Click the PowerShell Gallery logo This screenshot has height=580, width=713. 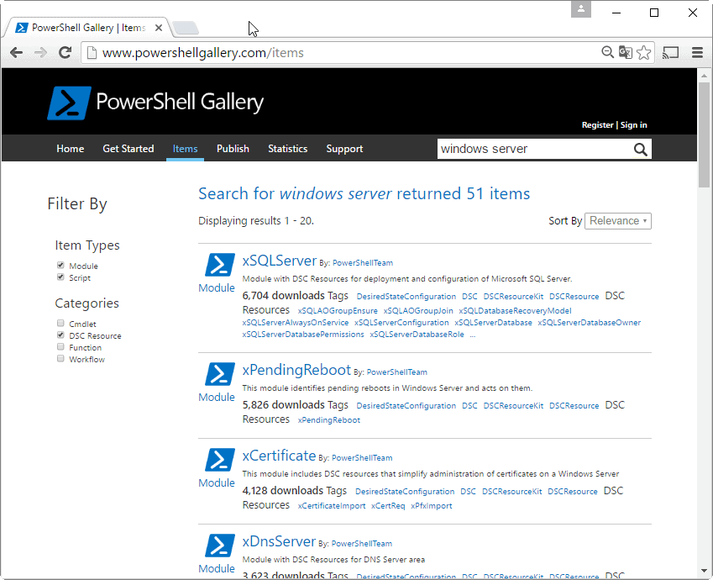coord(155,103)
